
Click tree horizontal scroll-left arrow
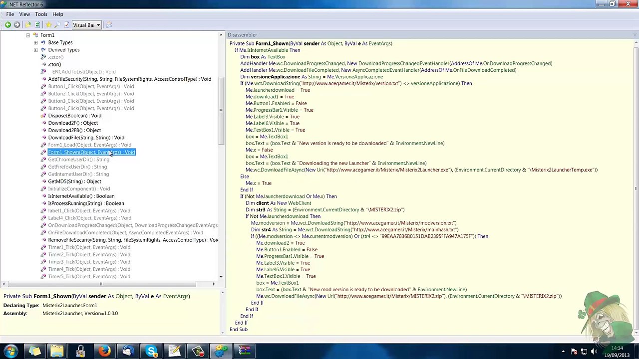click(x=3, y=284)
